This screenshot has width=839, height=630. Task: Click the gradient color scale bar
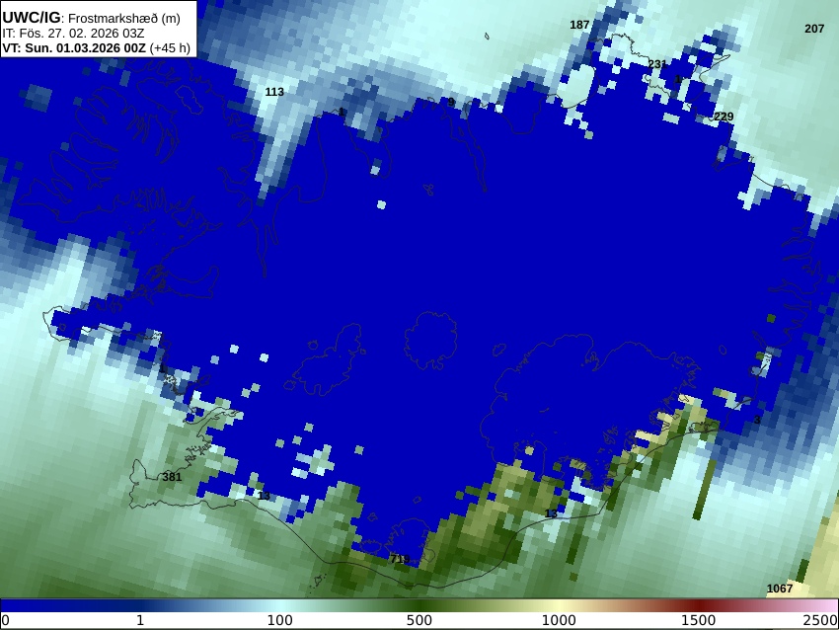coord(419,605)
